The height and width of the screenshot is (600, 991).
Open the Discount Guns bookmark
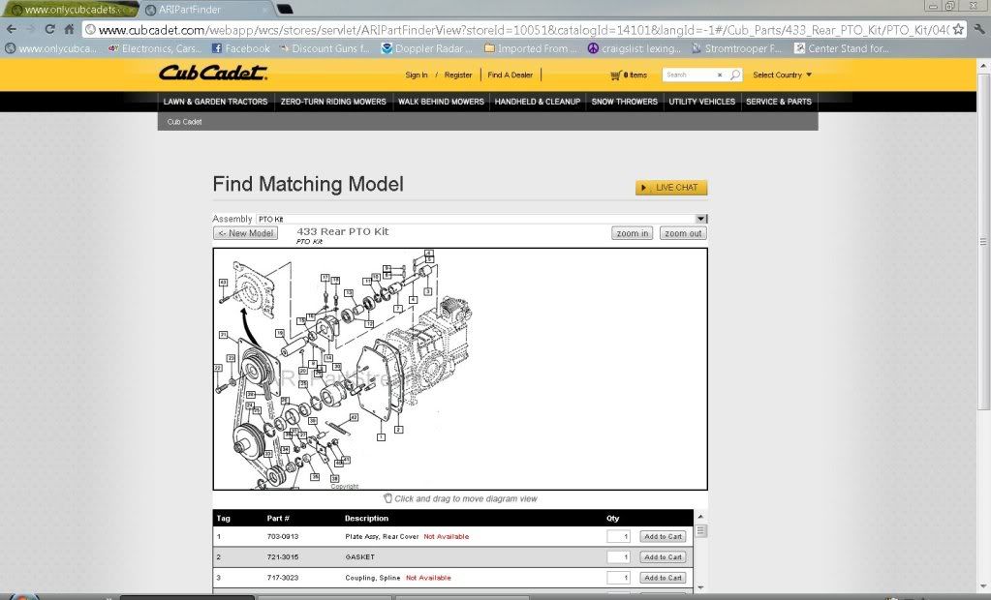coord(325,48)
